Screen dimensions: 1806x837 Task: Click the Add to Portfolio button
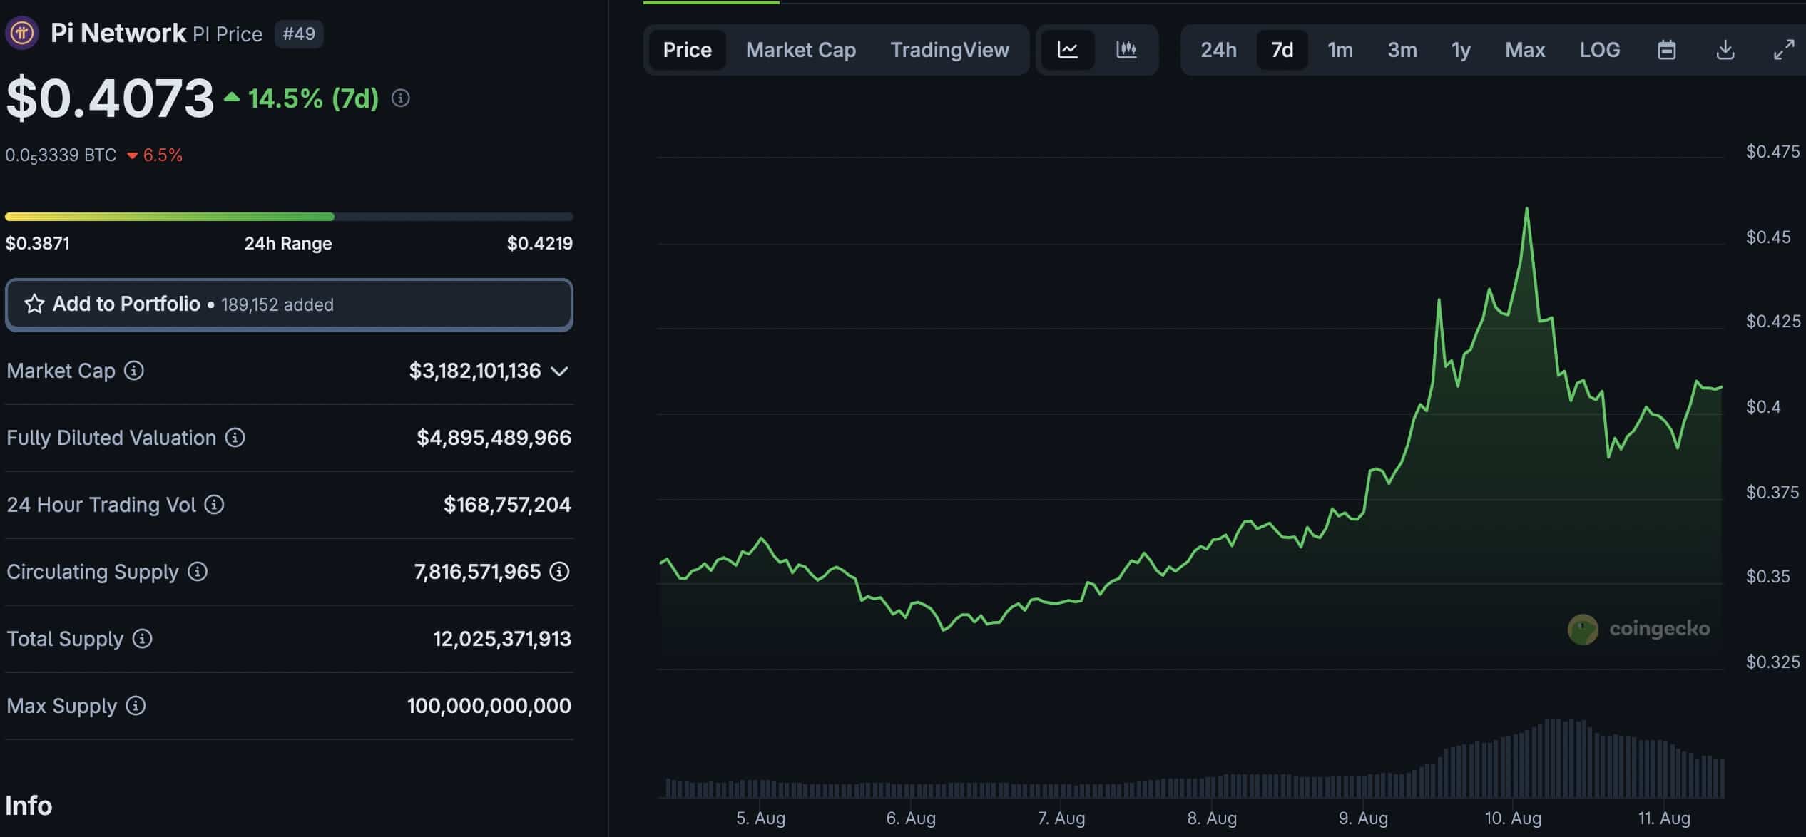pos(288,304)
